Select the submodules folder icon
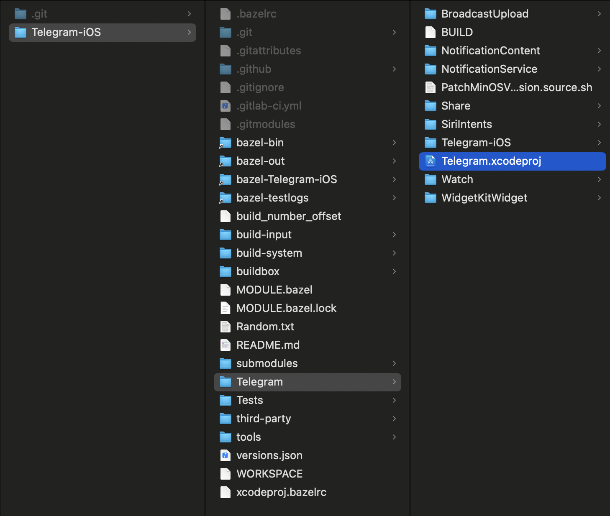 coord(226,363)
